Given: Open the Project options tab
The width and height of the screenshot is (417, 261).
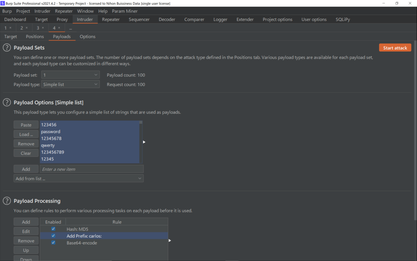Looking at the screenshot, I should click(278, 19).
